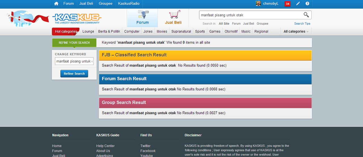This screenshot has width=363, height=157.
Task: Open the About Us footer link
Action: 103,151
